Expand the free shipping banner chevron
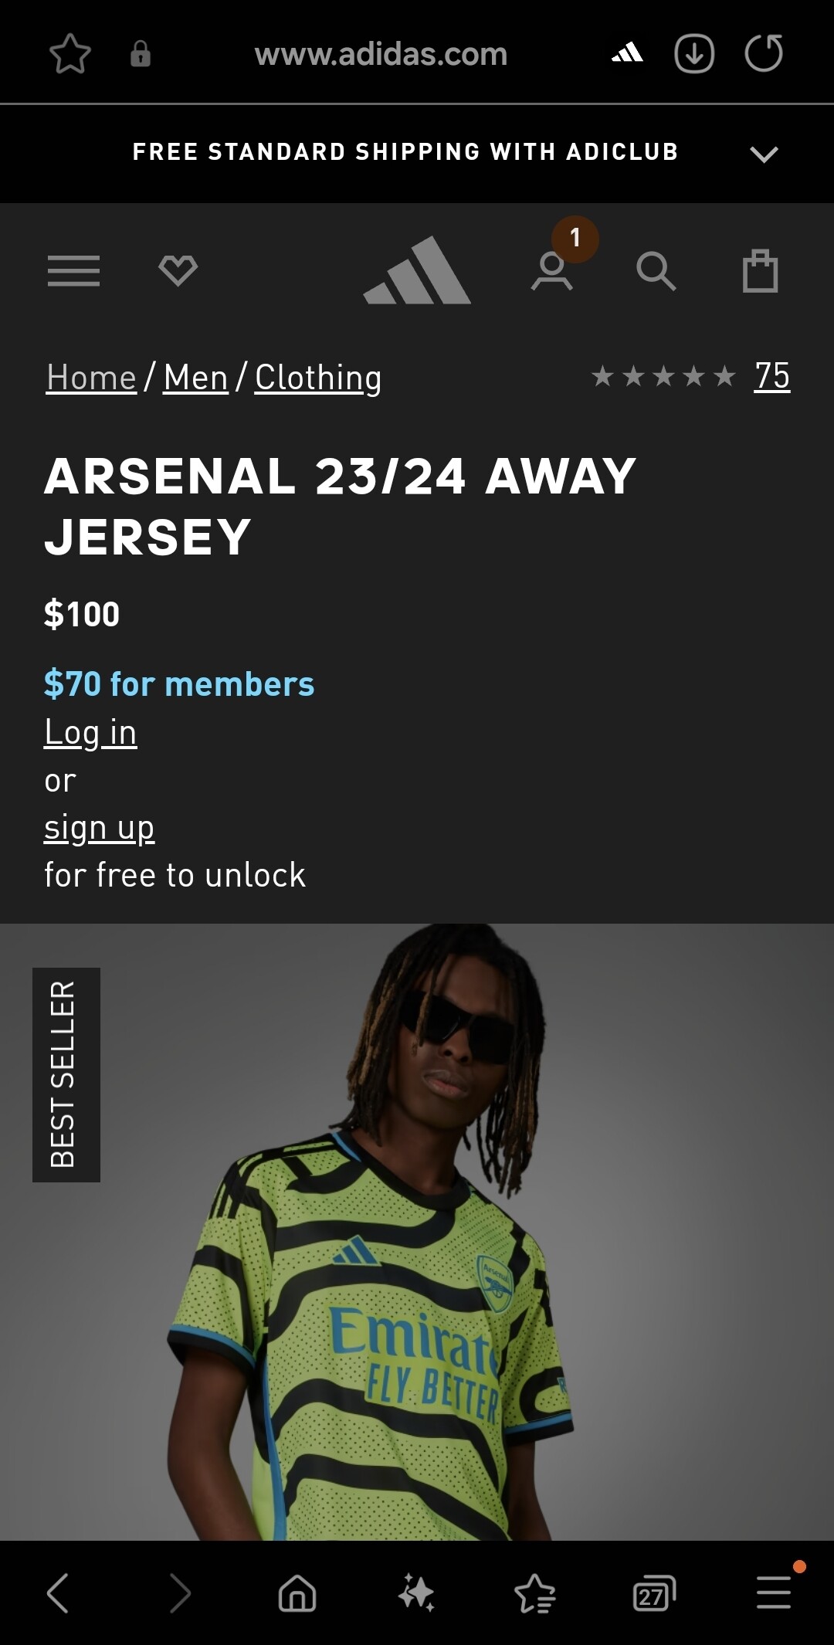The width and height of the screenshot is (834, 1645). [x=764, y=154]
